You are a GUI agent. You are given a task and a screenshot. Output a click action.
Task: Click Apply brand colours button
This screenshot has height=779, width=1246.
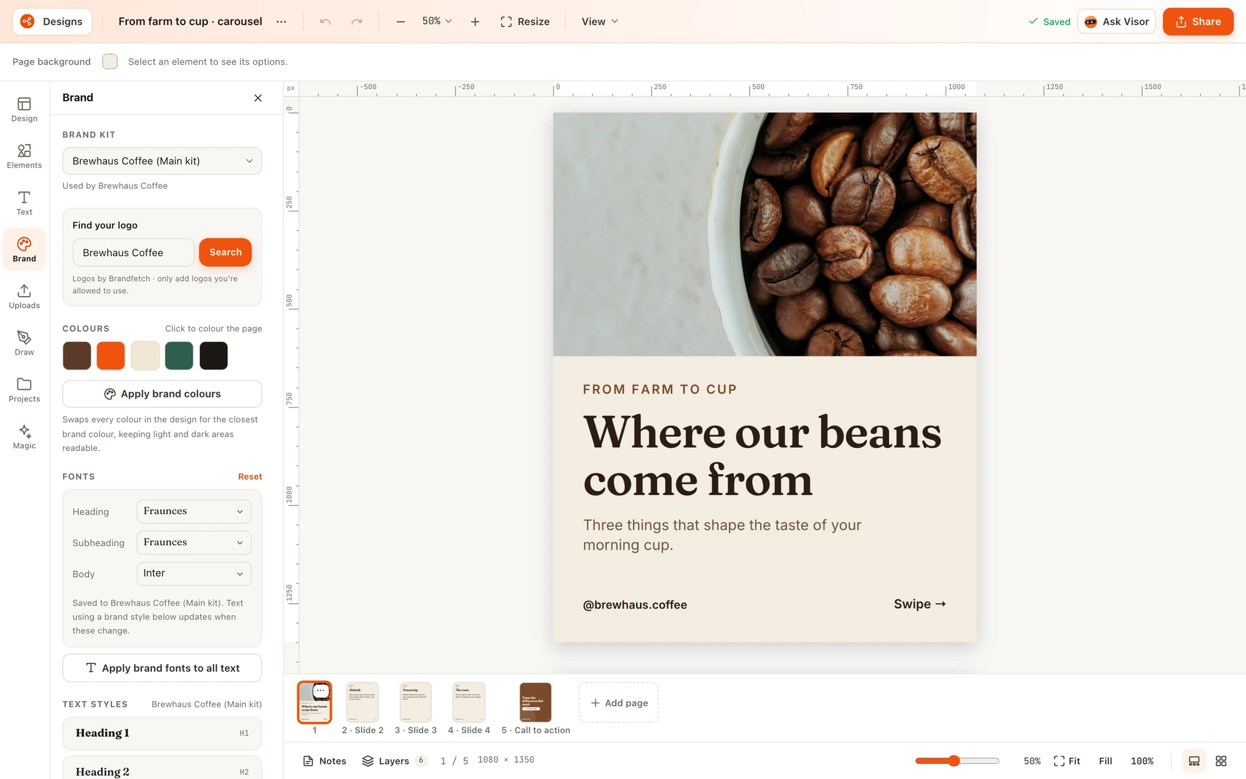162,394
